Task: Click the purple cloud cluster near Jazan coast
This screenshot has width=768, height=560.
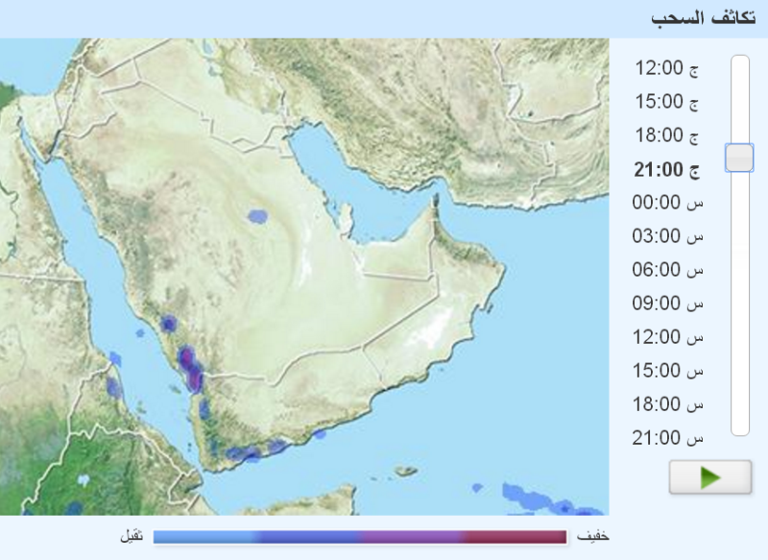Action: pyautogui.click(x=190, y=369)
